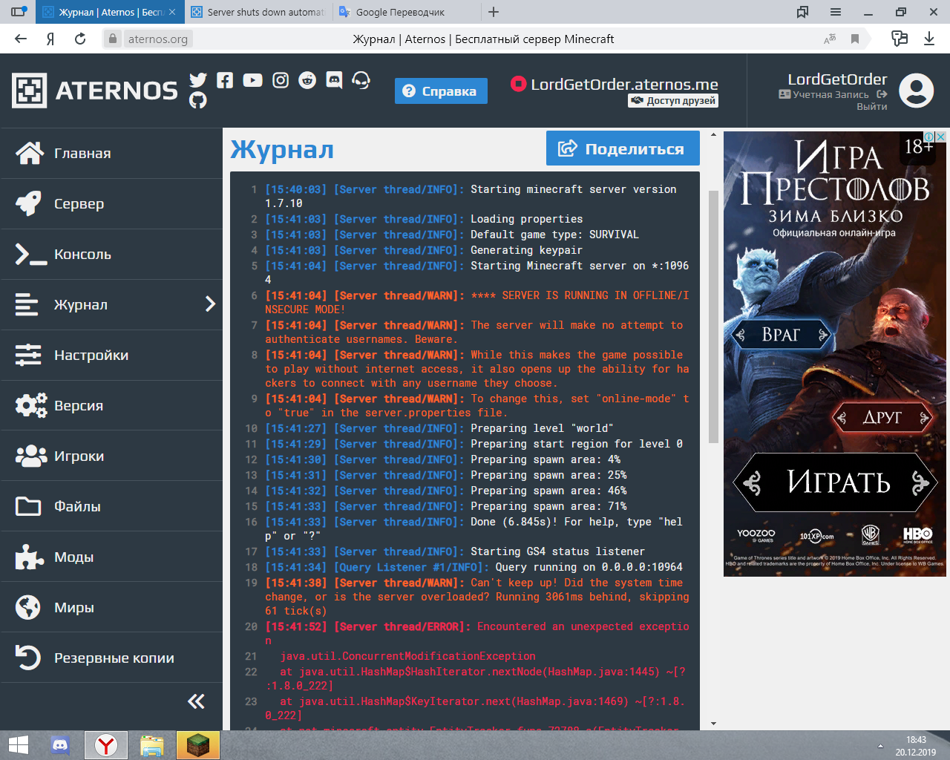
Task: Click the ATERNOS logo
Action: click(x=95, y=91)
